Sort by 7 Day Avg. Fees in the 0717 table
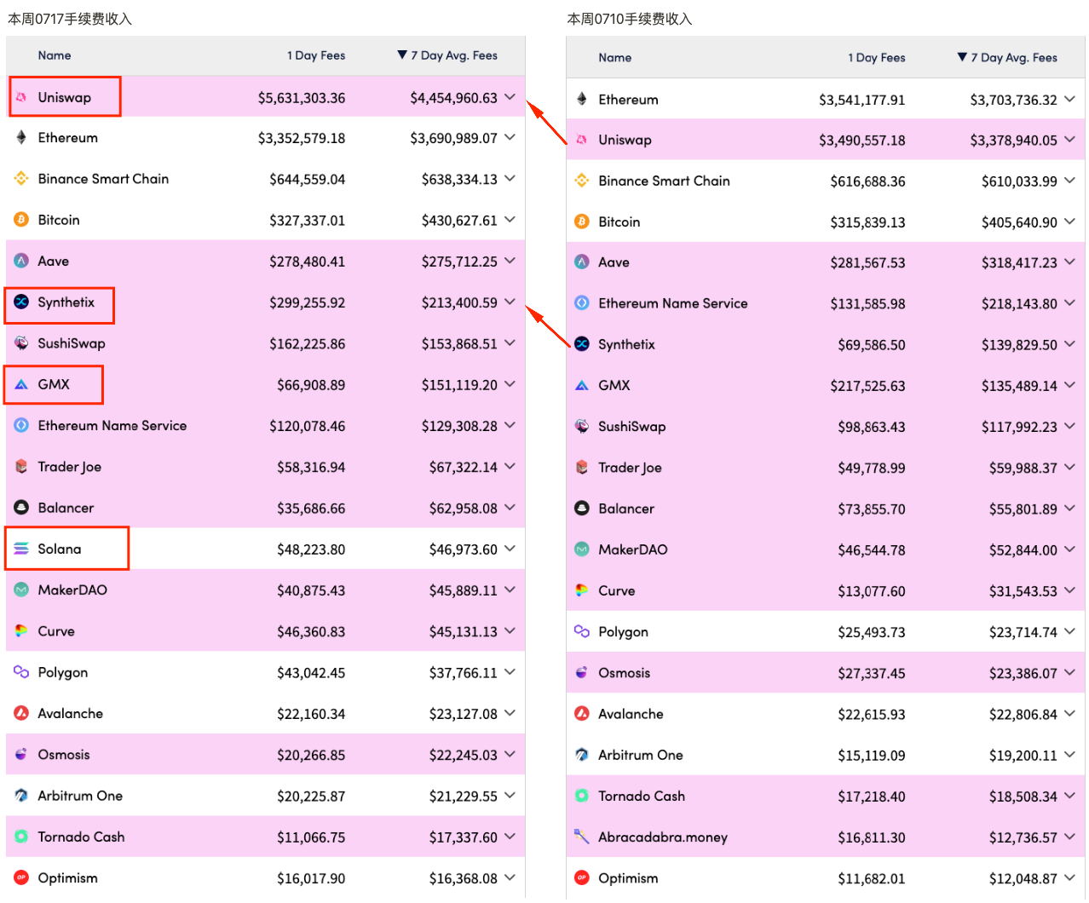This screenshot has height=903, width=1089. [x=447, y=55]
